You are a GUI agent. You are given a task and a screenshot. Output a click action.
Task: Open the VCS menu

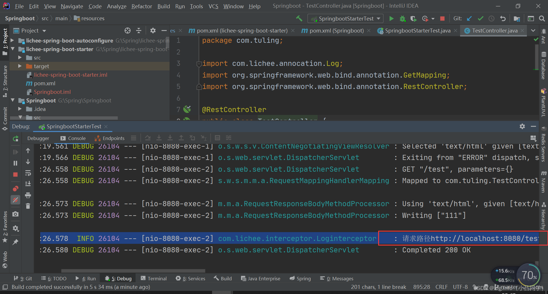(x=213, y=6)
